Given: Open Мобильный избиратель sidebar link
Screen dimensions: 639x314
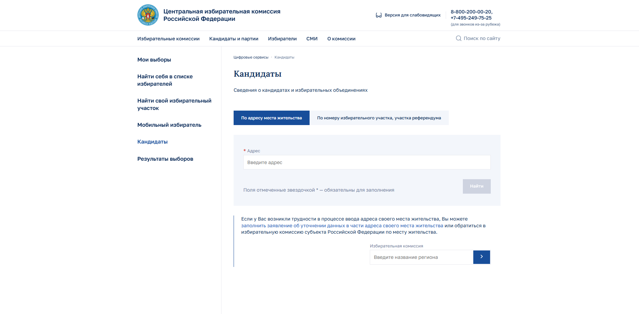Looking at the screenshot, I should [169, 125].
